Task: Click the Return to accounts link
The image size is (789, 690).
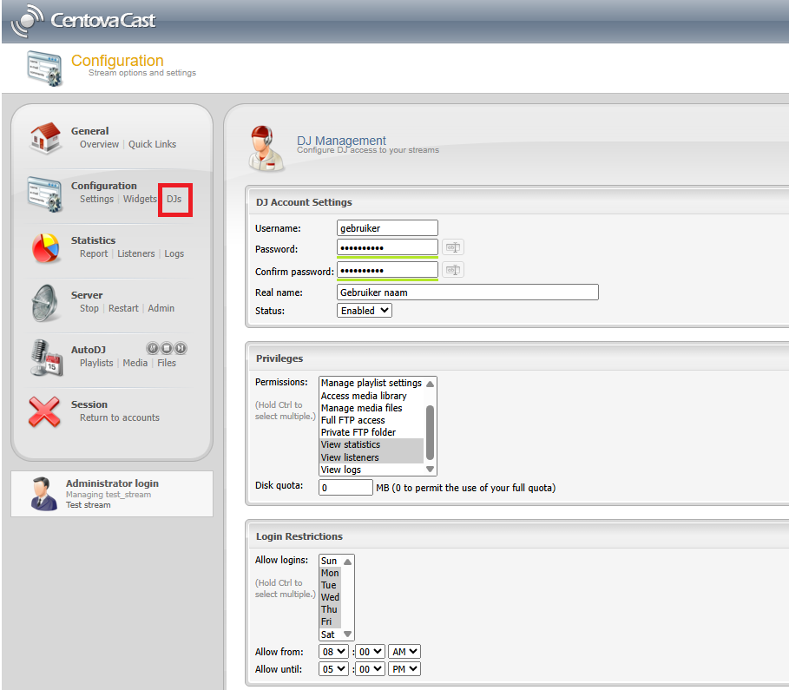Action: click(120, 417)
